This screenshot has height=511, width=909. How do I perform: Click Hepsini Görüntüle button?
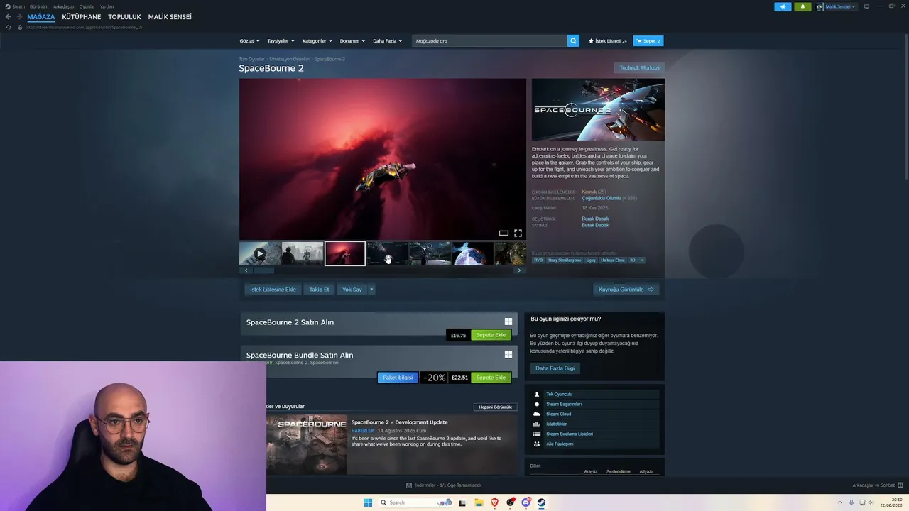coord(496,407)
